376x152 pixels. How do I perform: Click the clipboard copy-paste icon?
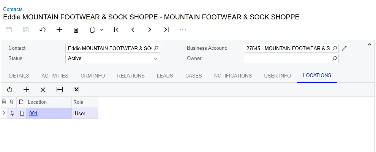pos(93,30)
